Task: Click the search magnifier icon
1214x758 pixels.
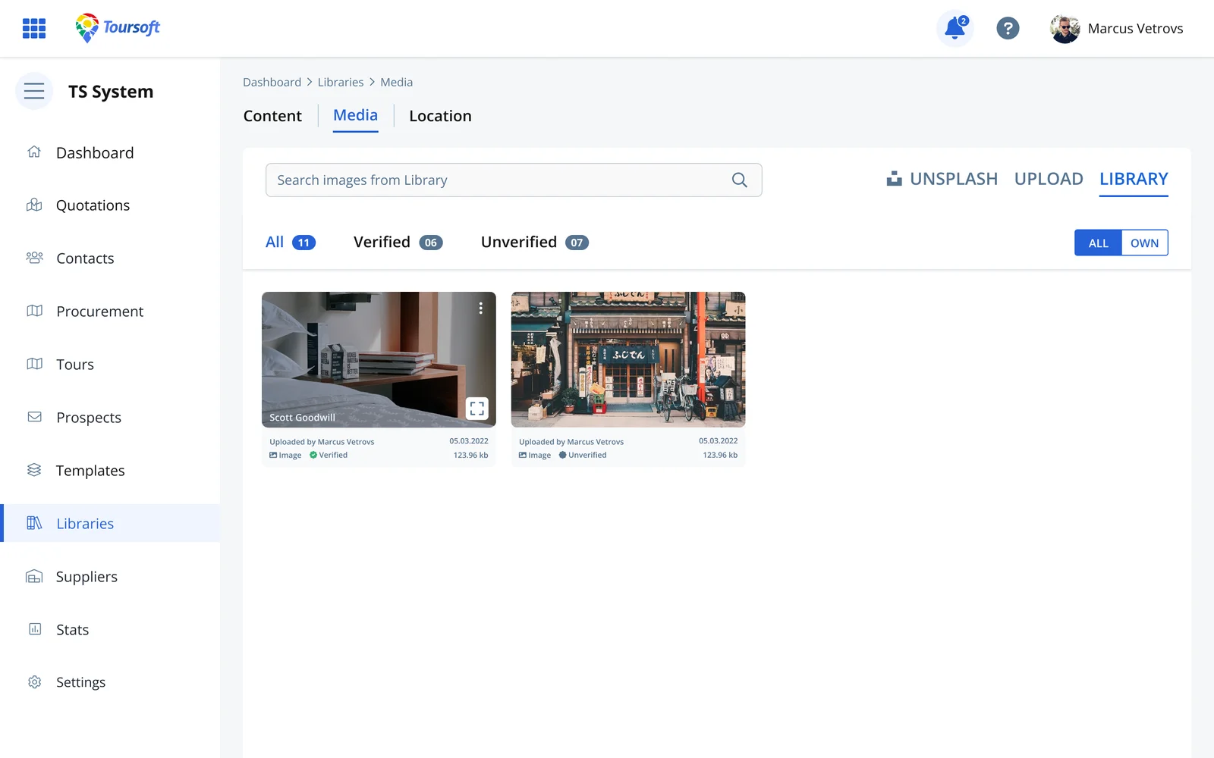Action: pyautogui.click(x=739, y=180)
